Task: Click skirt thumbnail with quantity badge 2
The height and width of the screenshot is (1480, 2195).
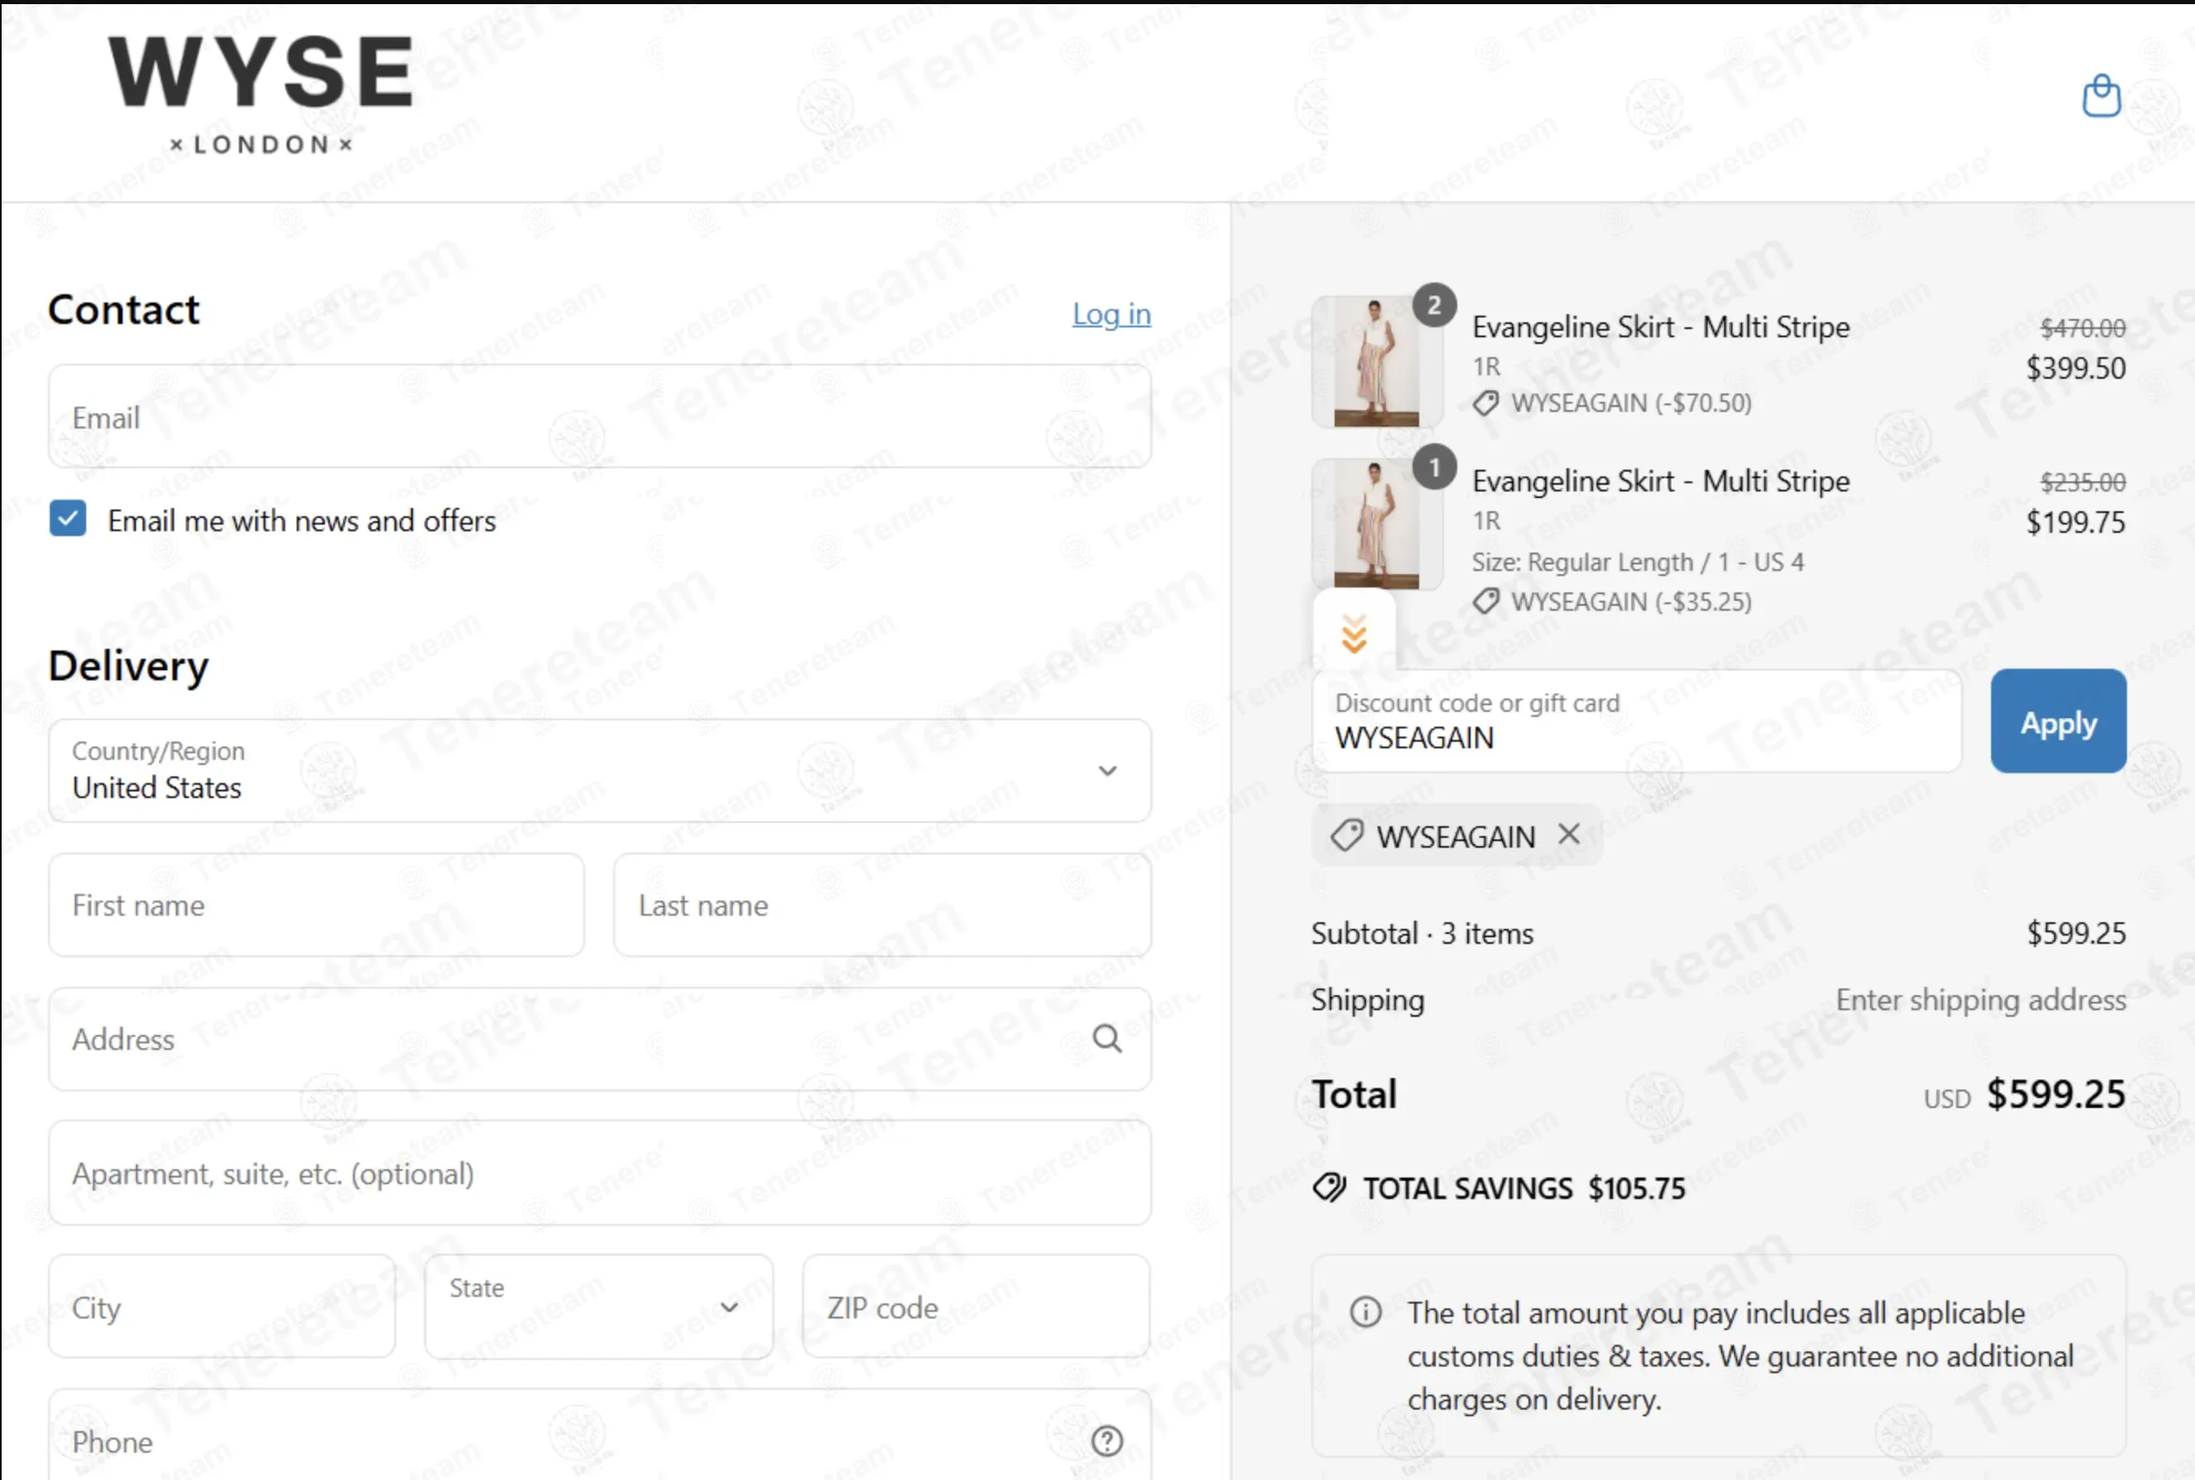Action: pyautogui.click(x=1377, y=362)
